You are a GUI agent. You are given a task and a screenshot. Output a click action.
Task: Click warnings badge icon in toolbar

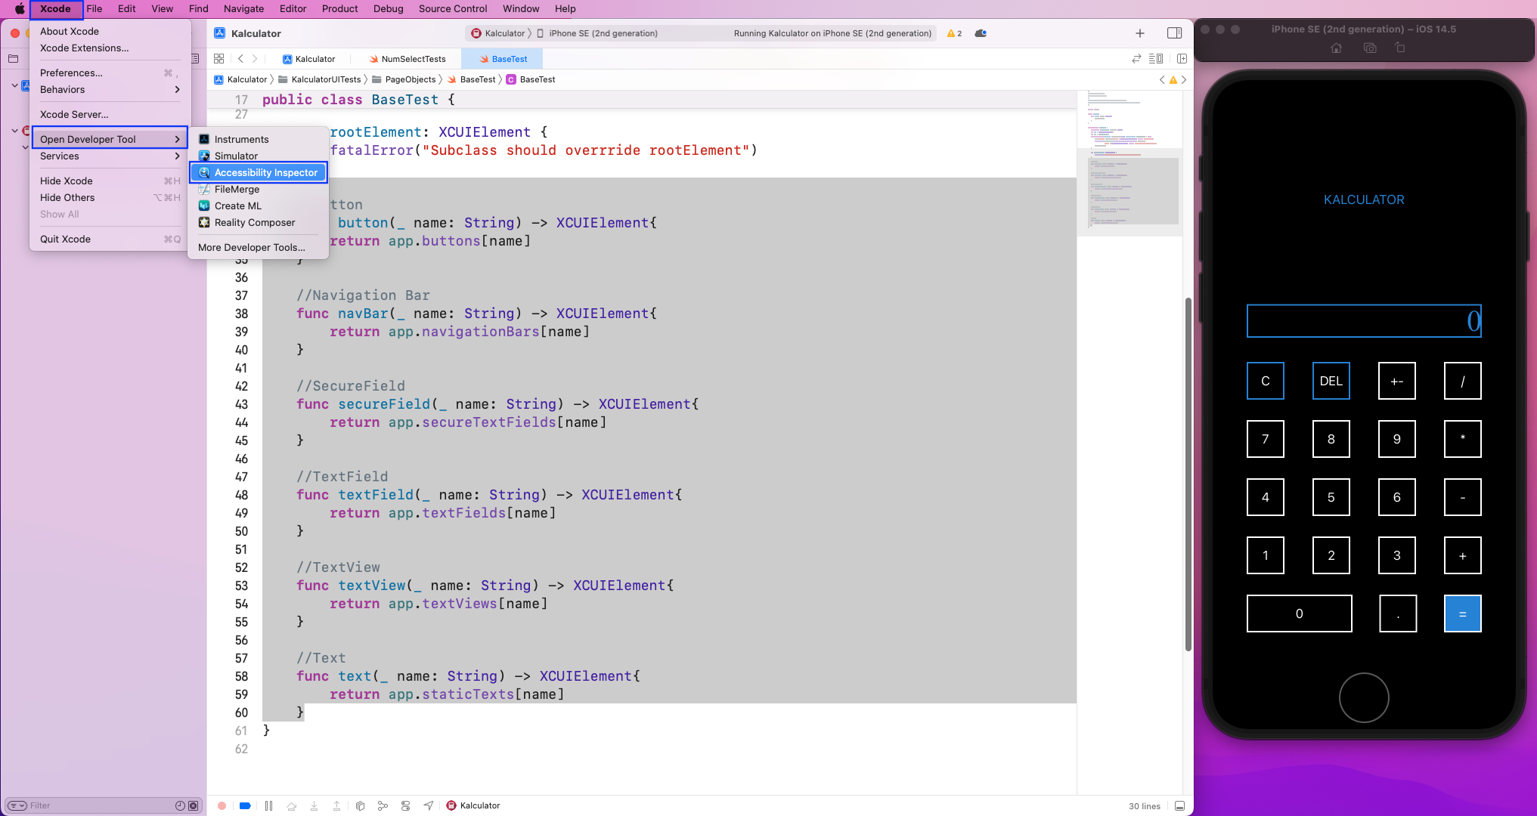953,32
